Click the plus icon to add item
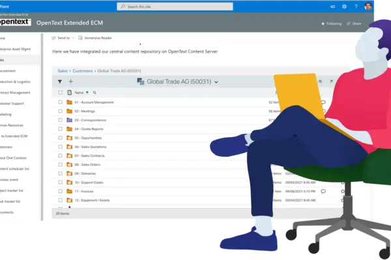The width and height of the screenshot is (391, 260). point(70,82)
